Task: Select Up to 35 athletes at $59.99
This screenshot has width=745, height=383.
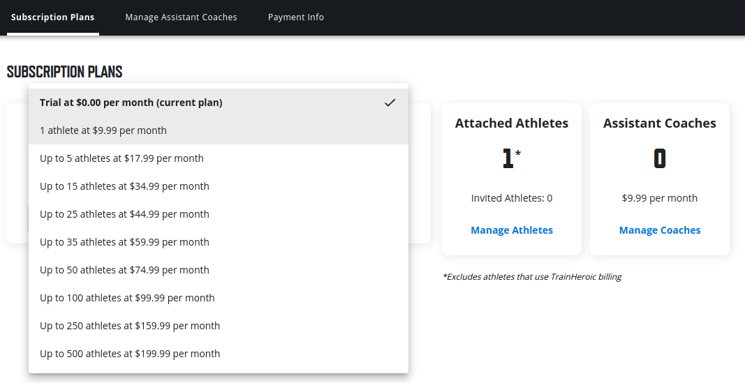Action: (x=124, y=242)
